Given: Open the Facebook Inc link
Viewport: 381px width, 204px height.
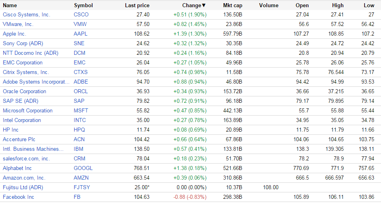Looking at the screenshot, I should [18, 197].
